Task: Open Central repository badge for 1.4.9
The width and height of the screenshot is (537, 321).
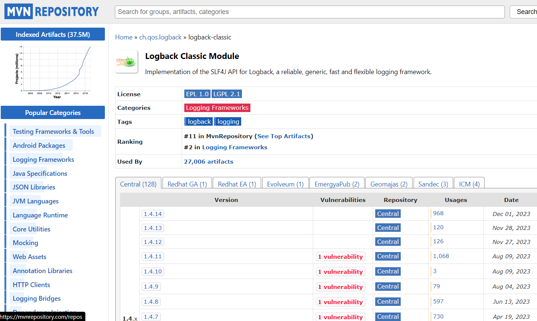Action: pyautogui.click(x=388, y=286)
